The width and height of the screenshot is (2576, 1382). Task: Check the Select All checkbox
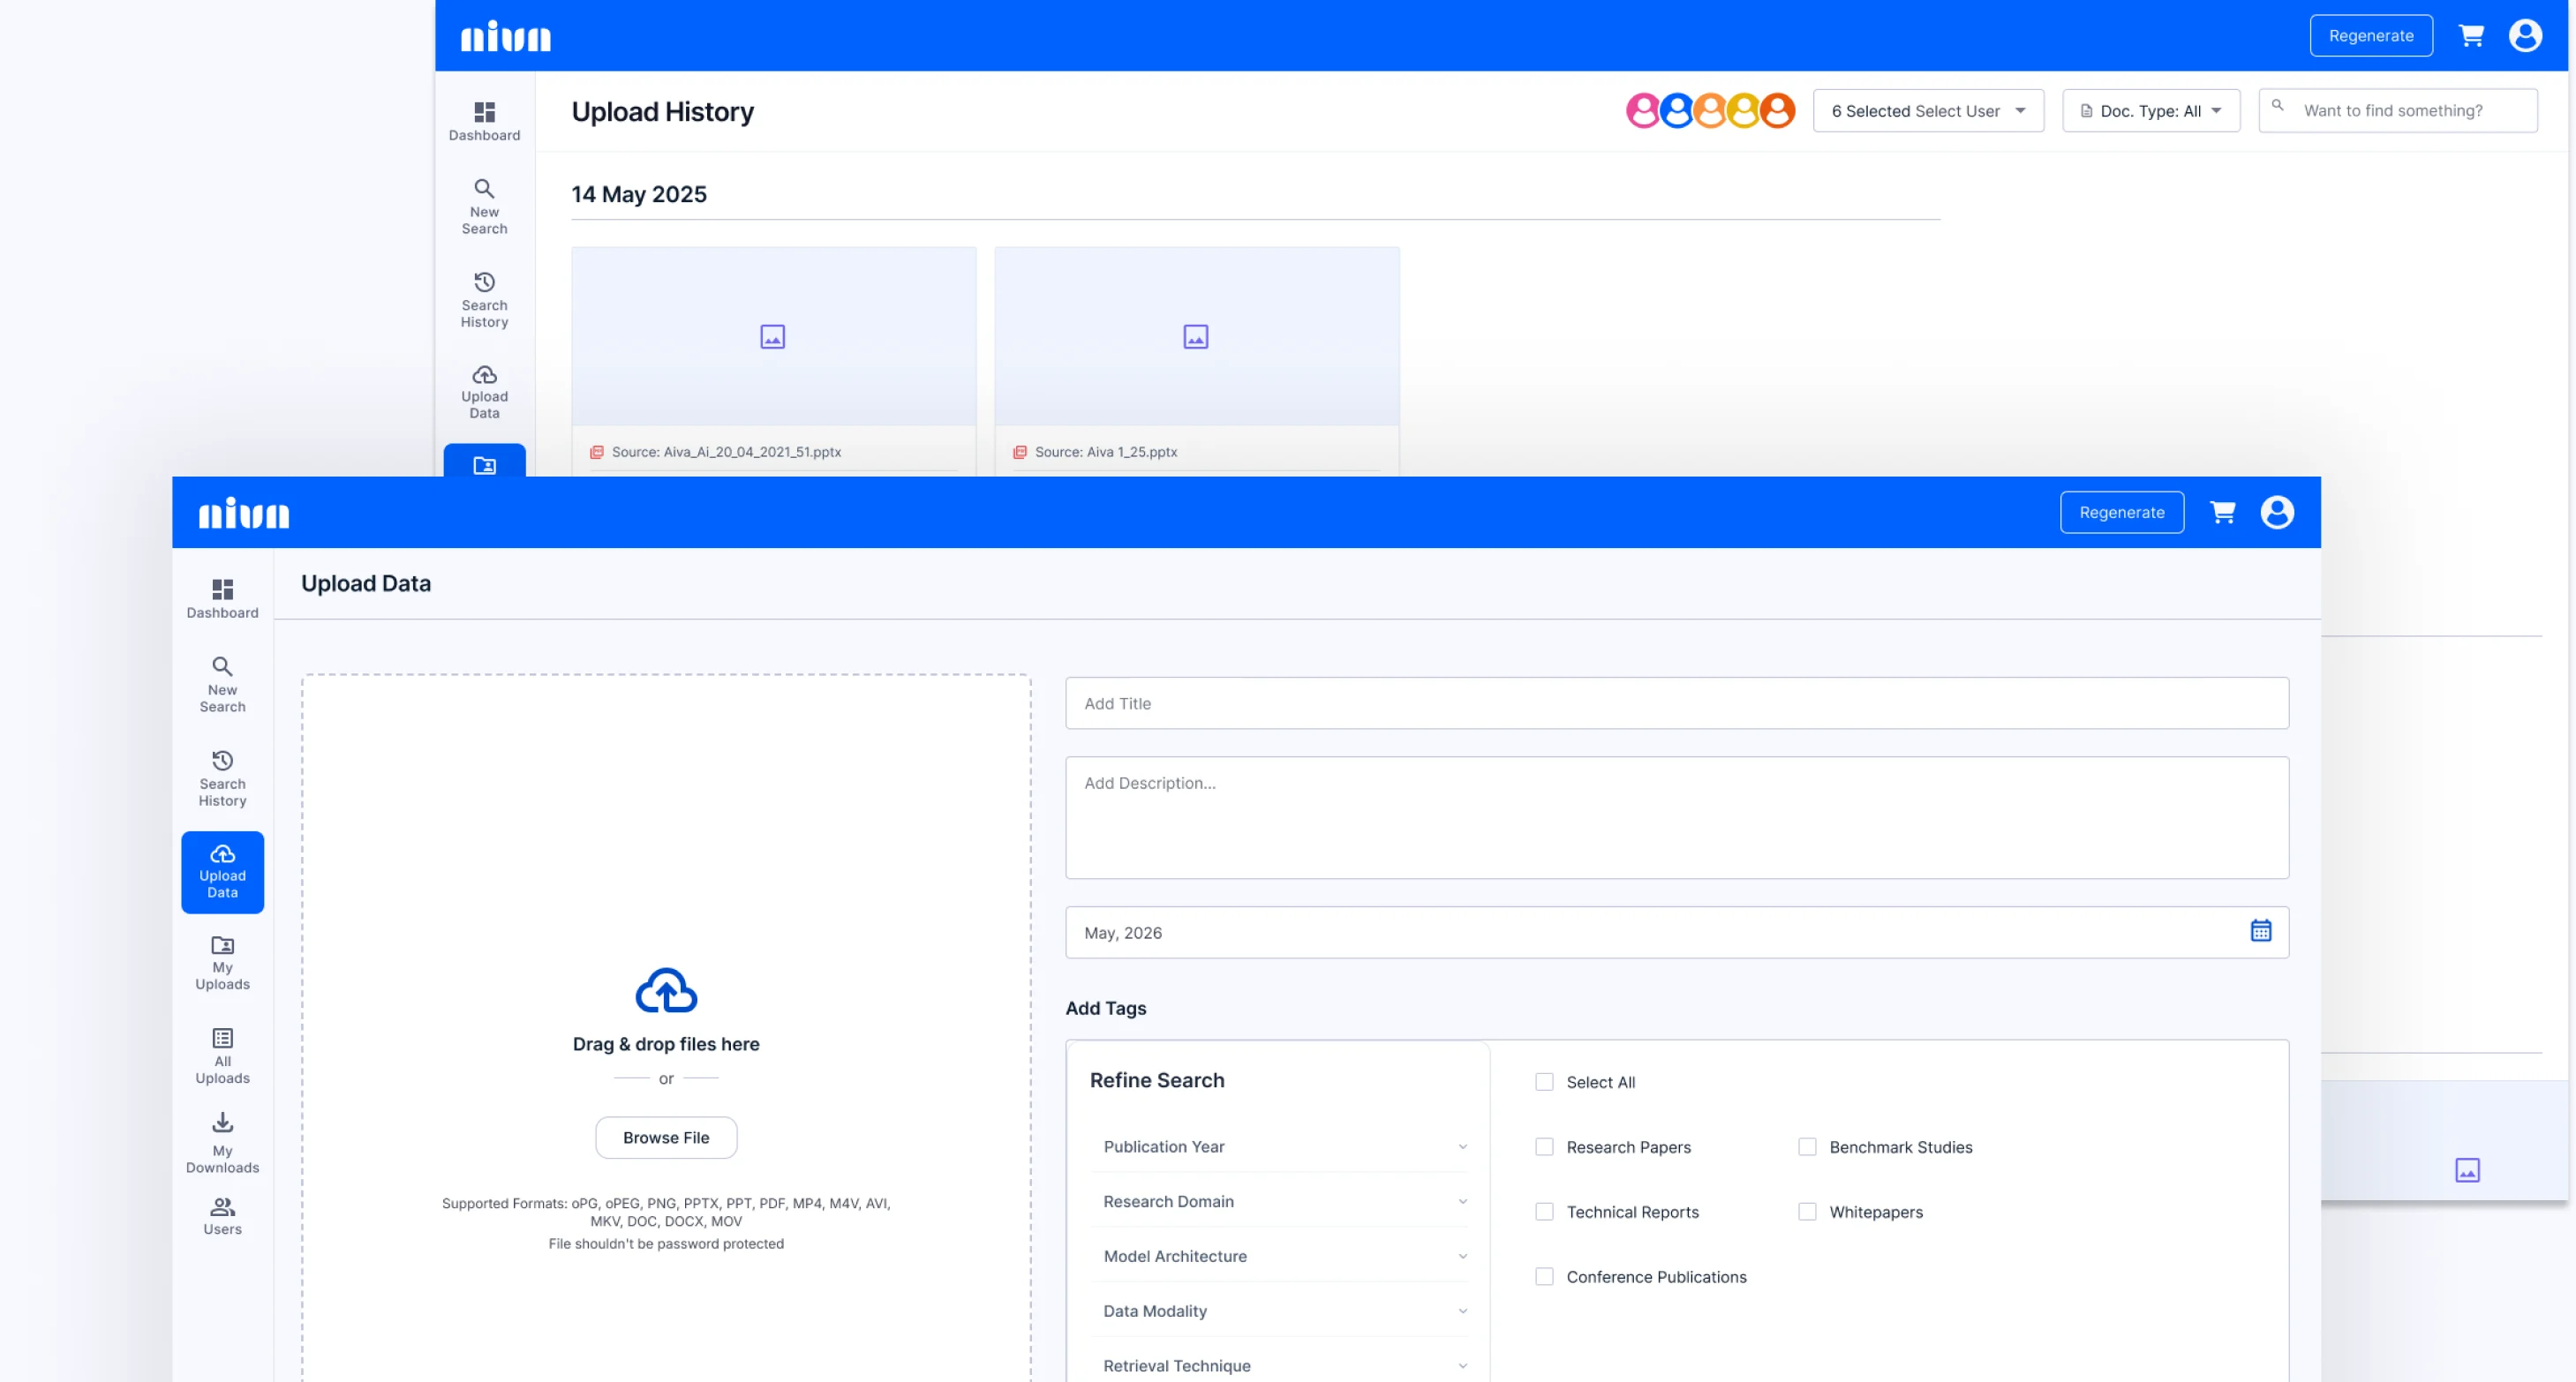click(1544, 1082)
